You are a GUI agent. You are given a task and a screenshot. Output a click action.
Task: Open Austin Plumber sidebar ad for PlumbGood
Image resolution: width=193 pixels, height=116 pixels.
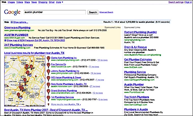pos(134,85)
